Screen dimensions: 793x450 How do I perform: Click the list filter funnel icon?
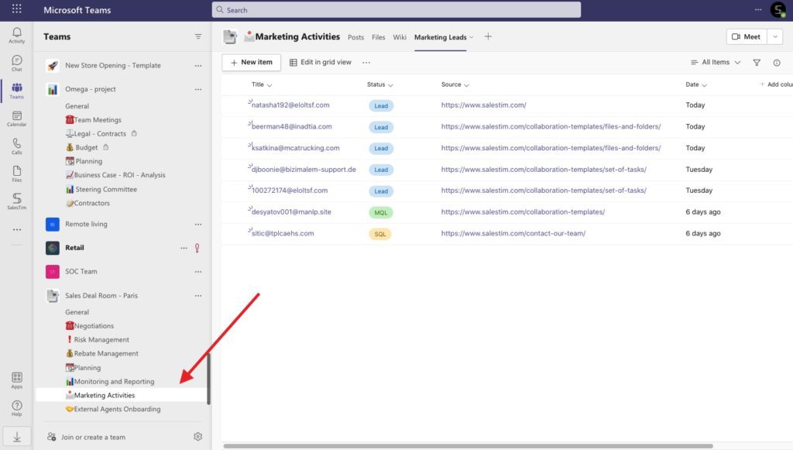point(757,63)
